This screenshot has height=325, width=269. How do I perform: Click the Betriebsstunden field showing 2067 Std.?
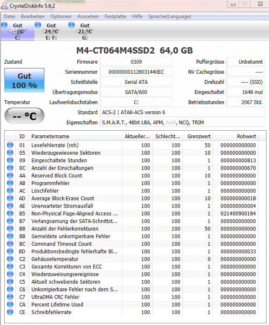pyautogui.click(x=245, y=102)
